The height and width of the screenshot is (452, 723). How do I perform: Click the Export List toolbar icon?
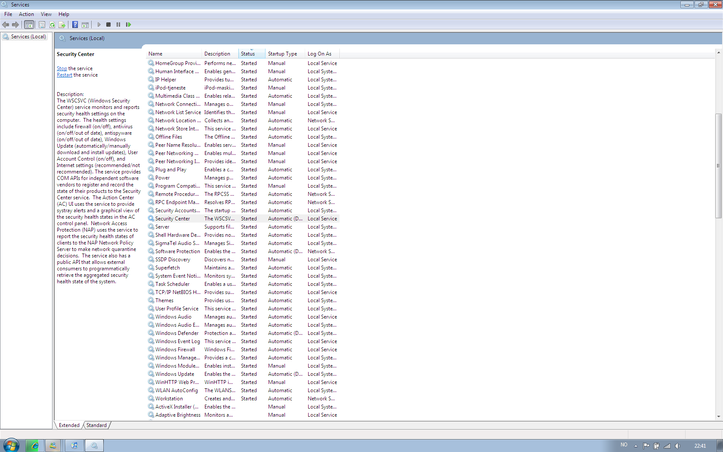(62, 25)
